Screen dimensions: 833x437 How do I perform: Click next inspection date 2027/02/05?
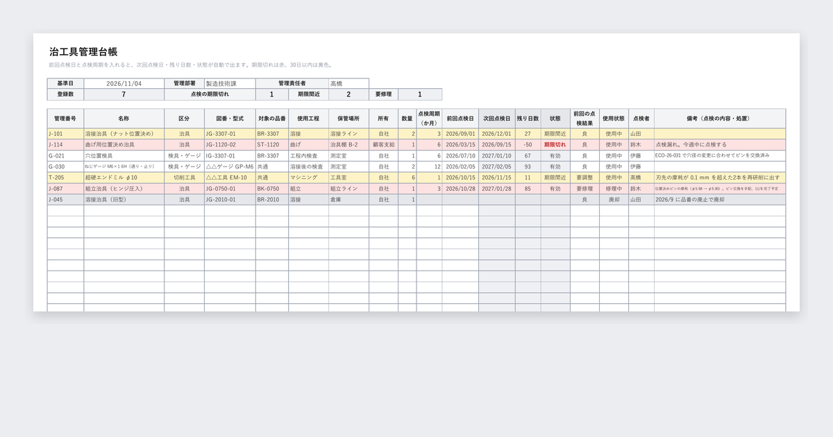[497, 167]
